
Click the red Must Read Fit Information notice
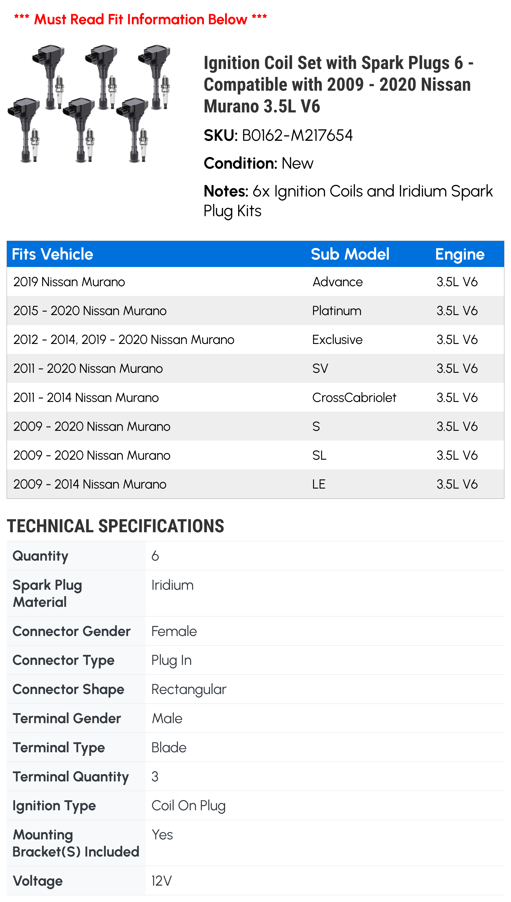click(140, 19)
